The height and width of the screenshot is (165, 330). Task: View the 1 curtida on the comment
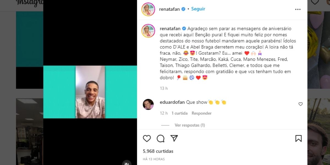pos(180,113)
